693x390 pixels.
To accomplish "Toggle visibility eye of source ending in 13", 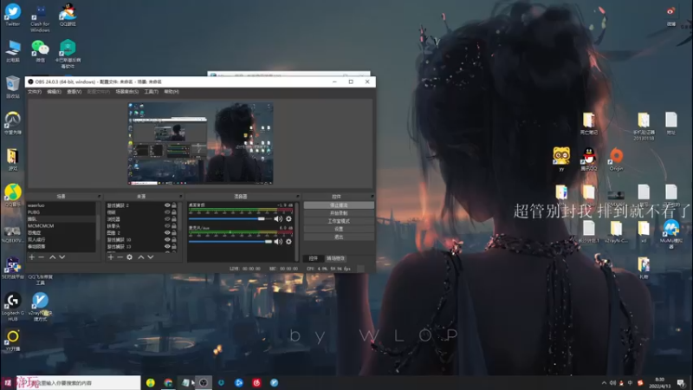I will [x=167, y=246].
